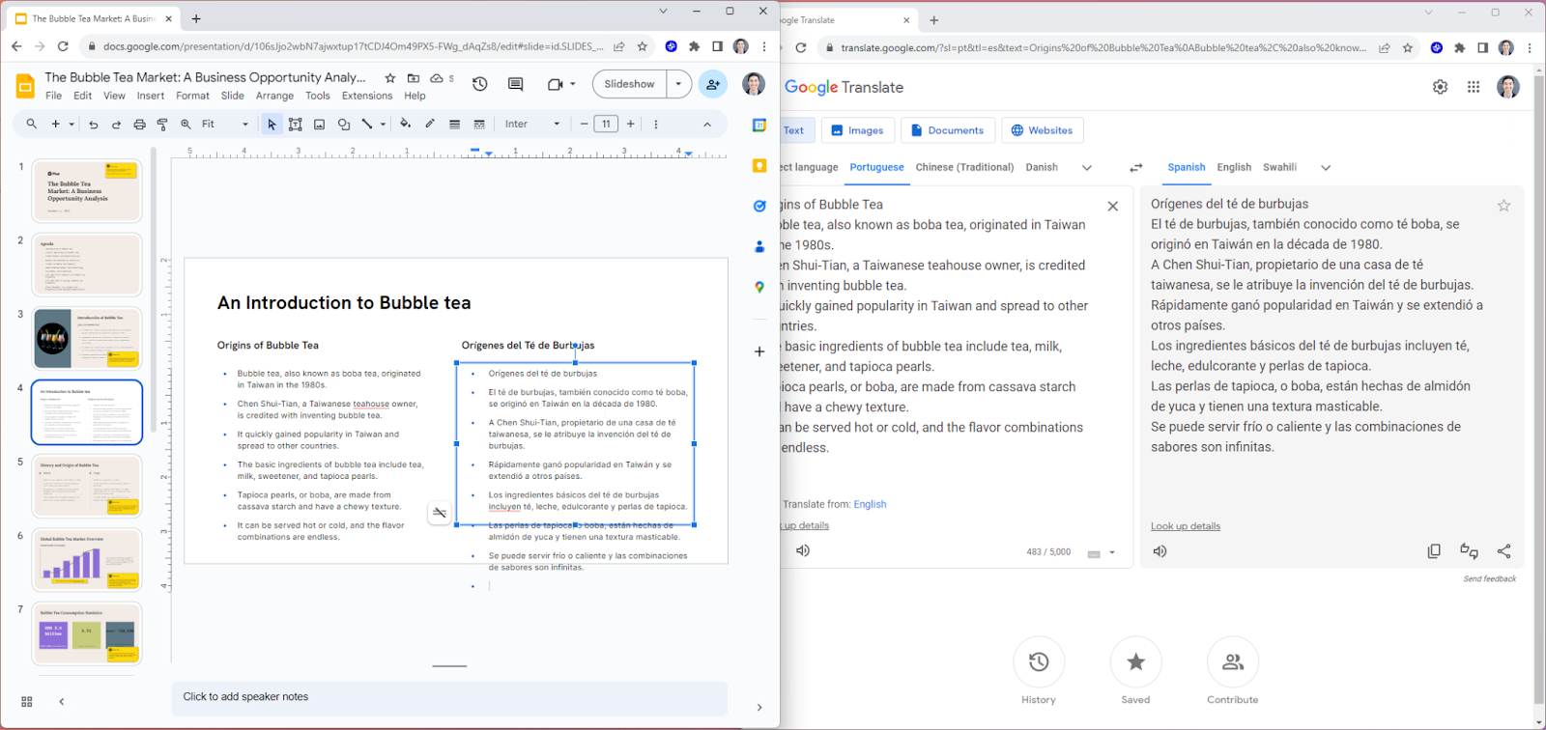1546x730 pixels.
Task: Open Saved translations
Action: pos(1136,662)
